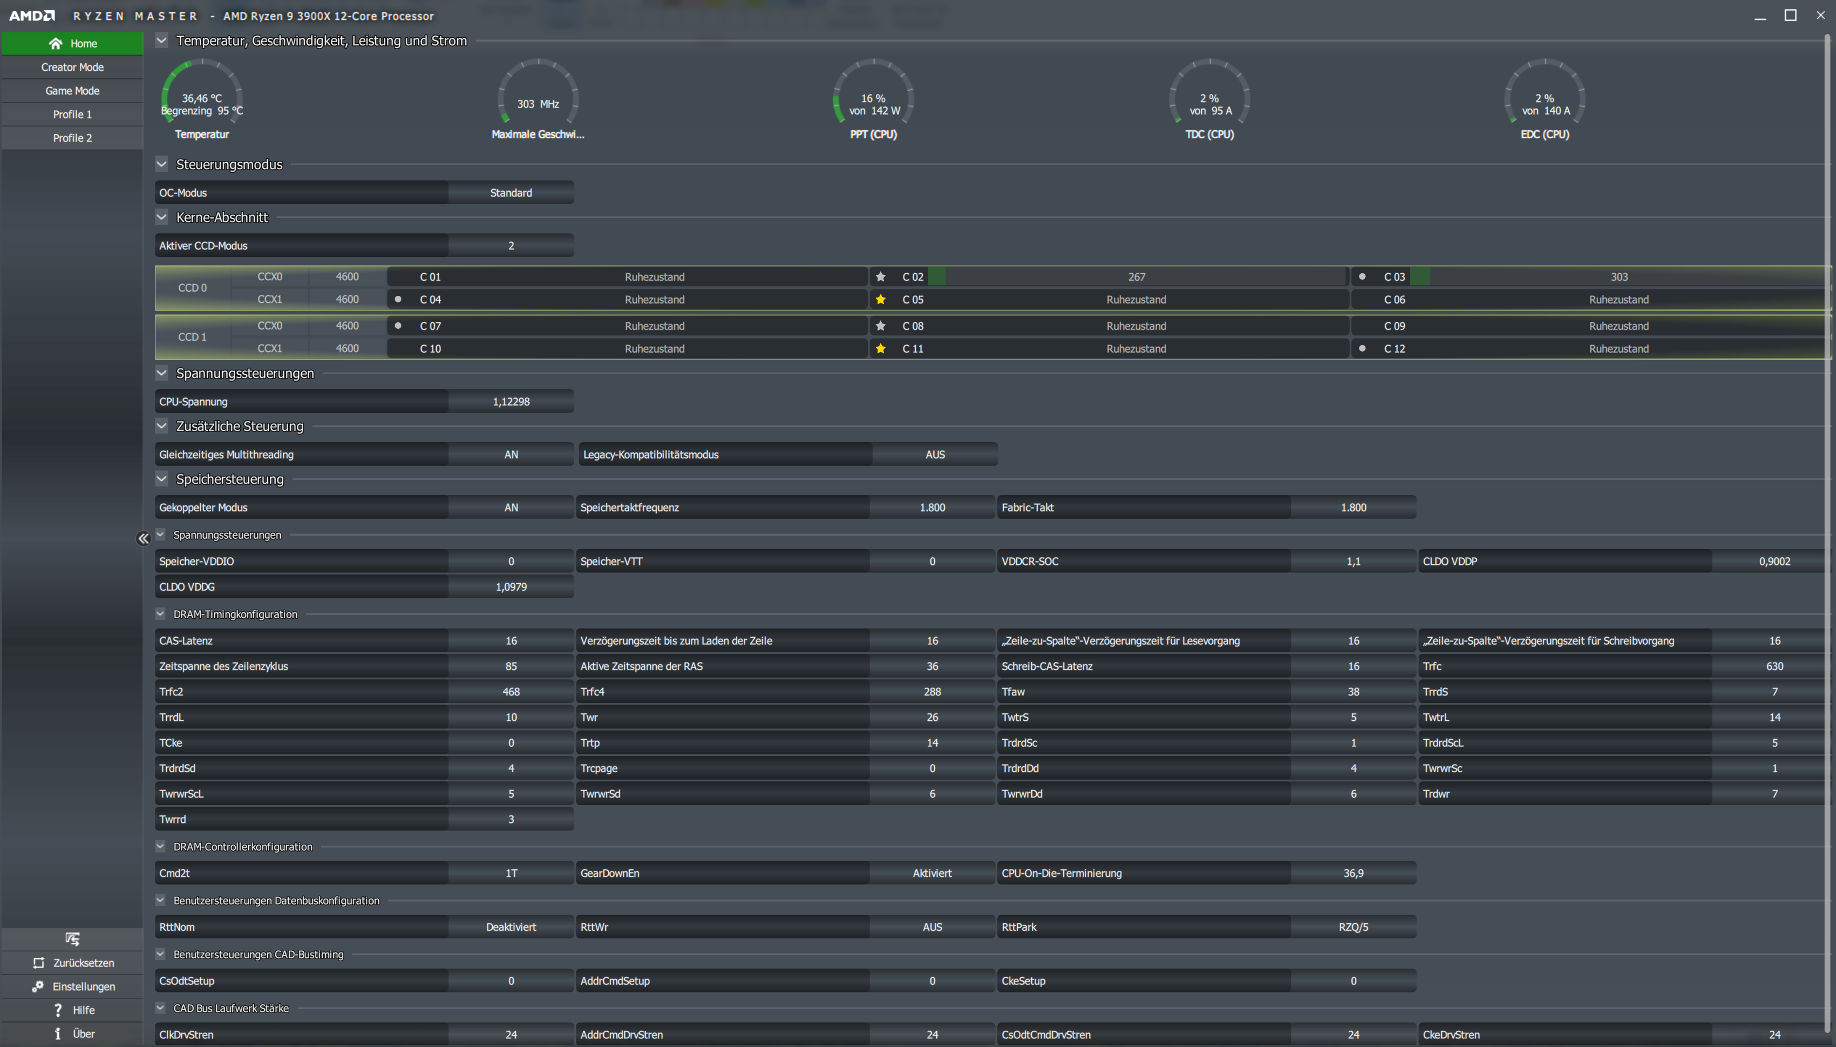Screen dimensions: 1836x1047
Task: Collapse the Speichersteuerung section
Action: click(x=162, y=479)
